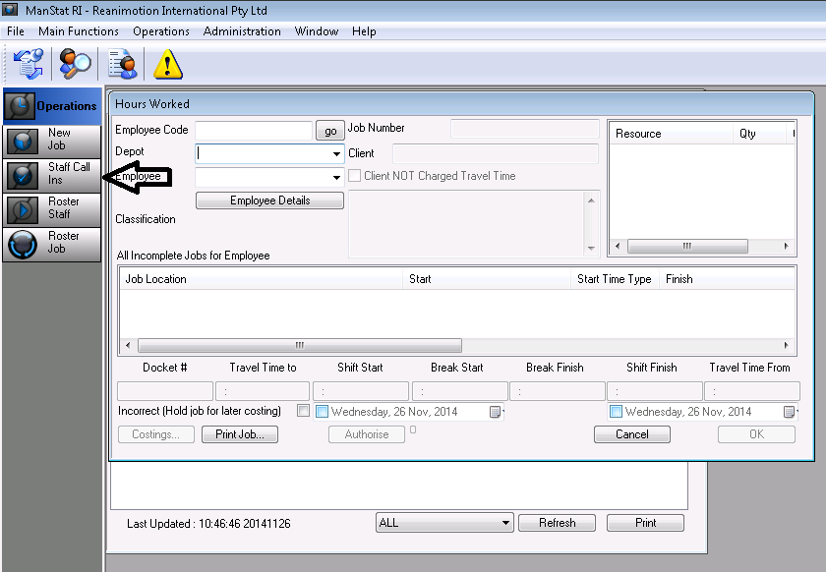Click jobs list scrollbar right arrow
This screenshot has height=572, width=826.
tap(786, 346)
